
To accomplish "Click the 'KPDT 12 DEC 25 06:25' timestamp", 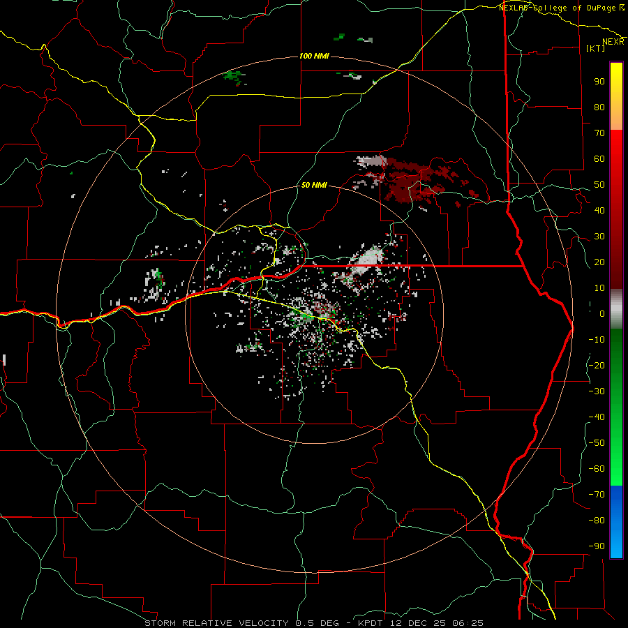I will (421, 623).
